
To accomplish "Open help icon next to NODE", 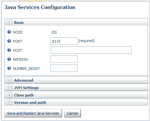I will point(9,32).
